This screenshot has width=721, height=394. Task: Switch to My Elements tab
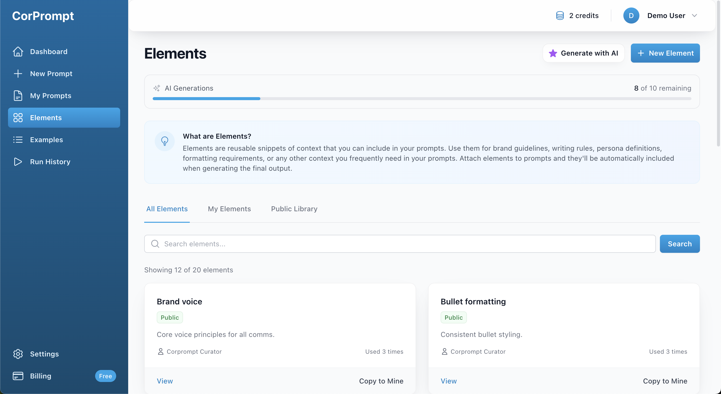tap(229, 209)
